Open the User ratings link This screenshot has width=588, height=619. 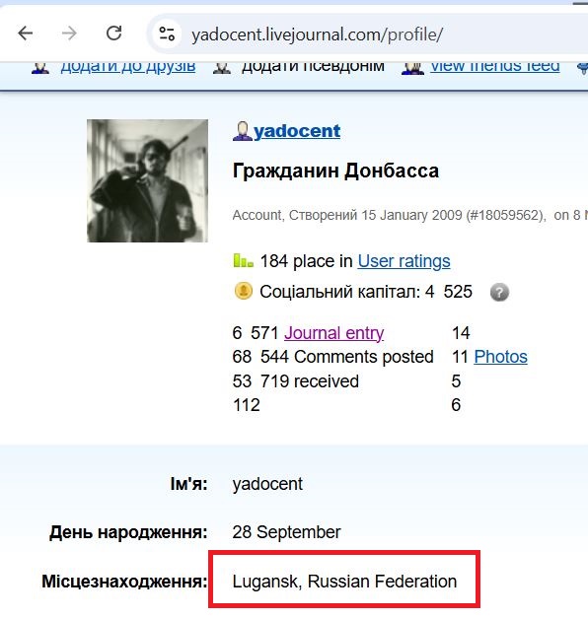(x=404, y=261)
